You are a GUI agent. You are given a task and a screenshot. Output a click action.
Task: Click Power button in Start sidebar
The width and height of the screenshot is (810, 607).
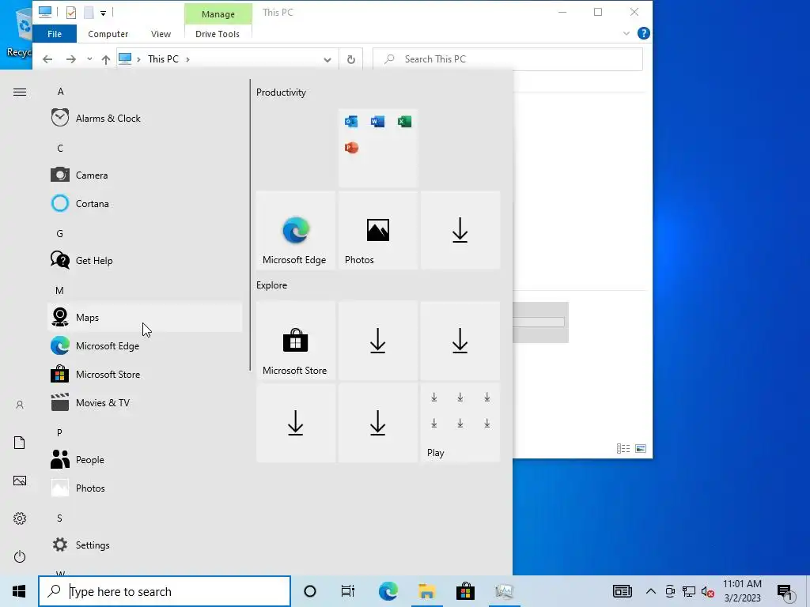pos(20,556)
